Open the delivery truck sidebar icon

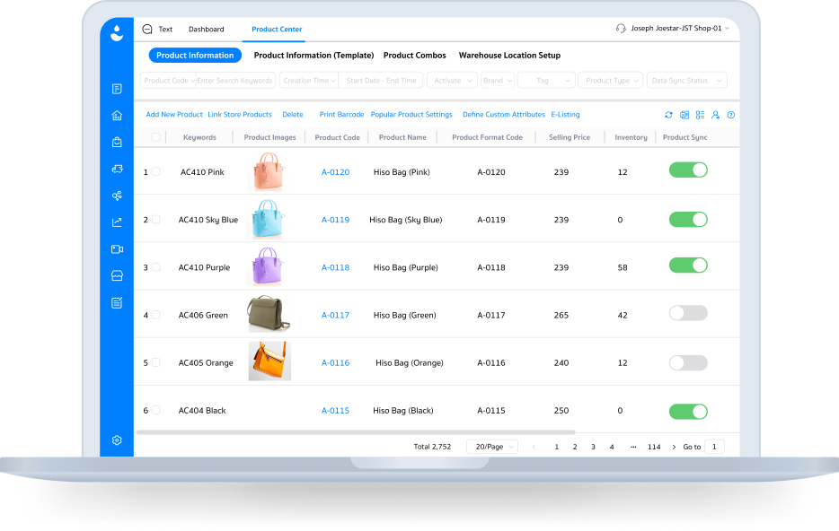tap(117, 169)
